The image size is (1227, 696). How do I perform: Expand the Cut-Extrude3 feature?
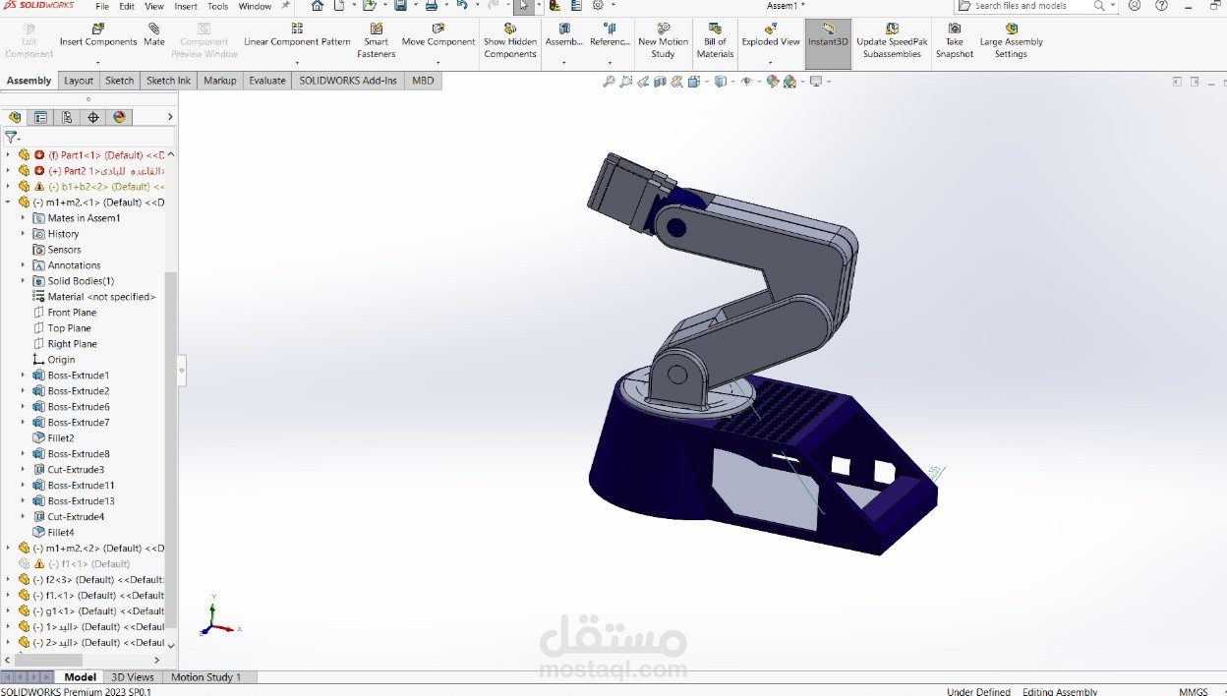point(23,470)
